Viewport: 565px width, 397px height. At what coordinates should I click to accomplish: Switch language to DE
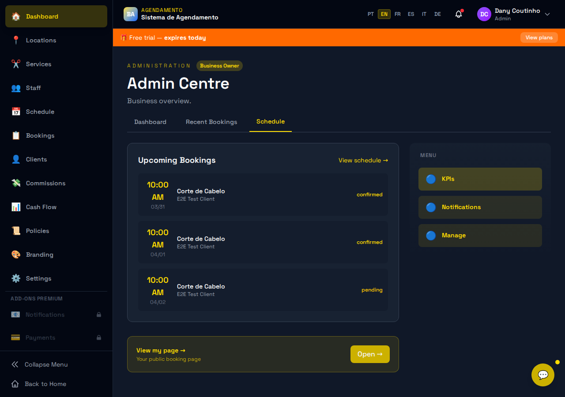pos(437,14)
